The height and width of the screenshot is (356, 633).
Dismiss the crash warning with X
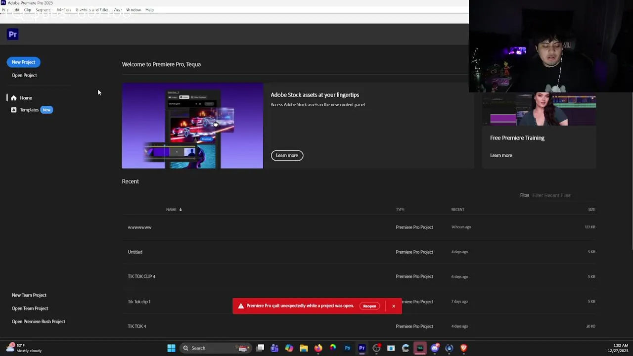(394, 306)
